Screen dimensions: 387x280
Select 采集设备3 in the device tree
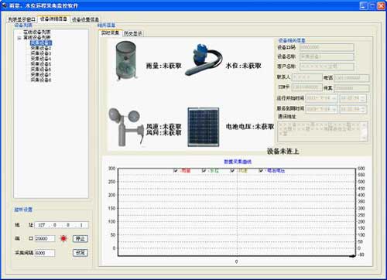coord(41,53)
